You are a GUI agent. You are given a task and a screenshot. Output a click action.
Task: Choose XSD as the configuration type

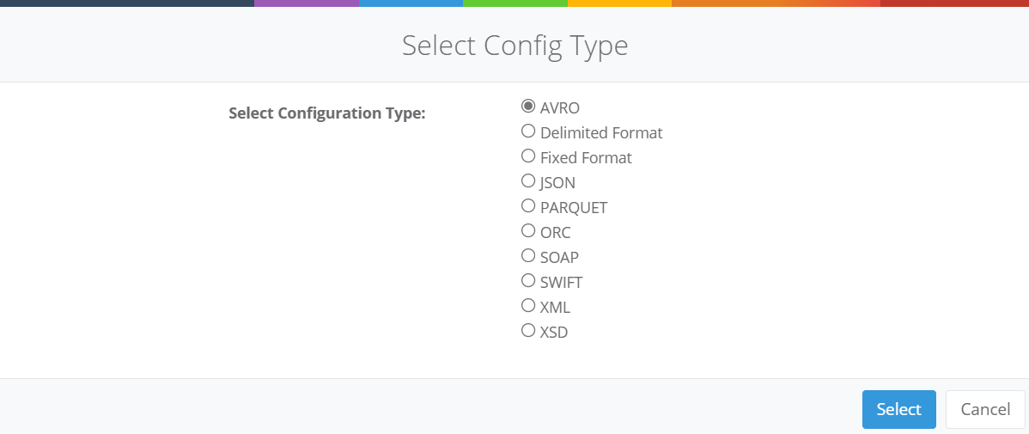(x=528, y=331)
